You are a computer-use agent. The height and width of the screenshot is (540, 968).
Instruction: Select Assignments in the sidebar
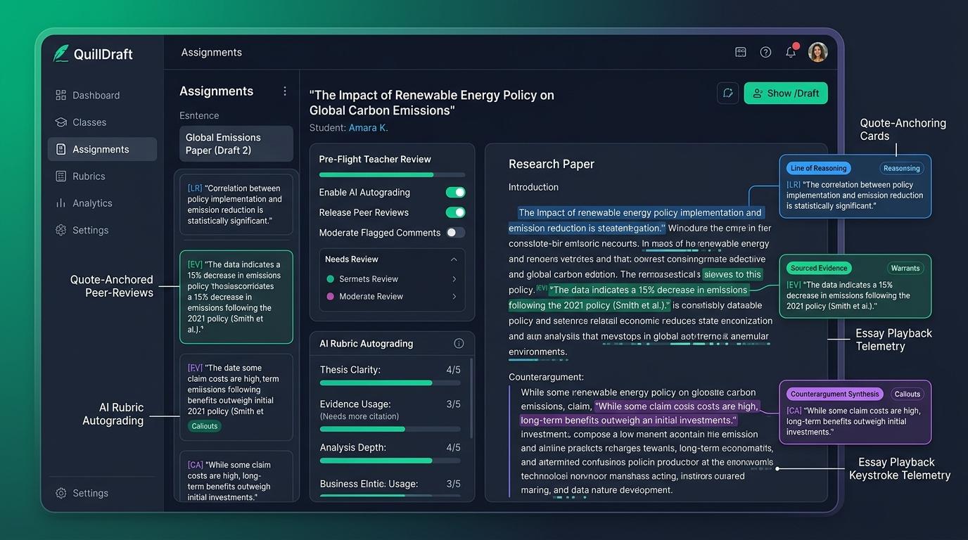point(102,149)
